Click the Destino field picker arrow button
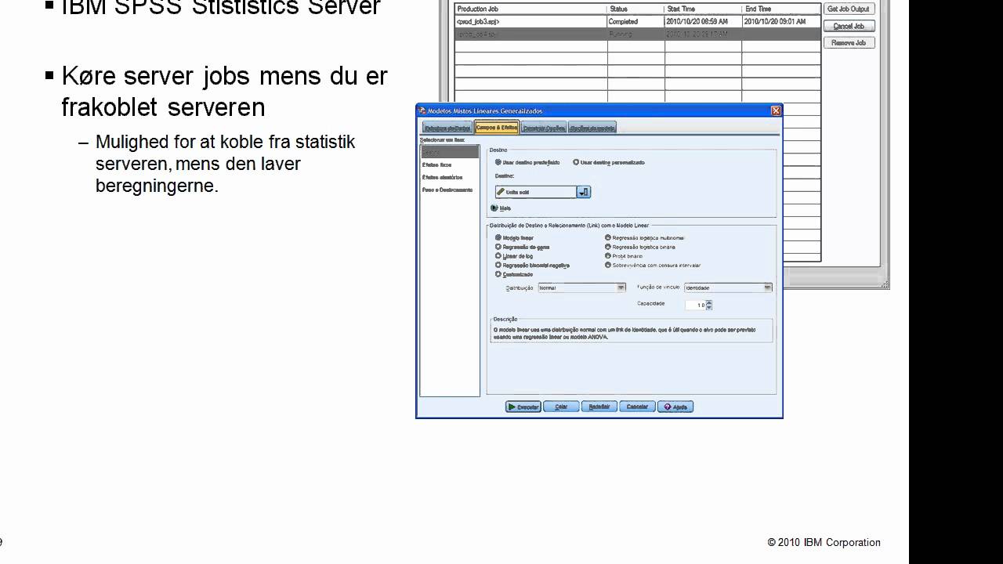Screen dimensions: 1003x564 (584, 192)
